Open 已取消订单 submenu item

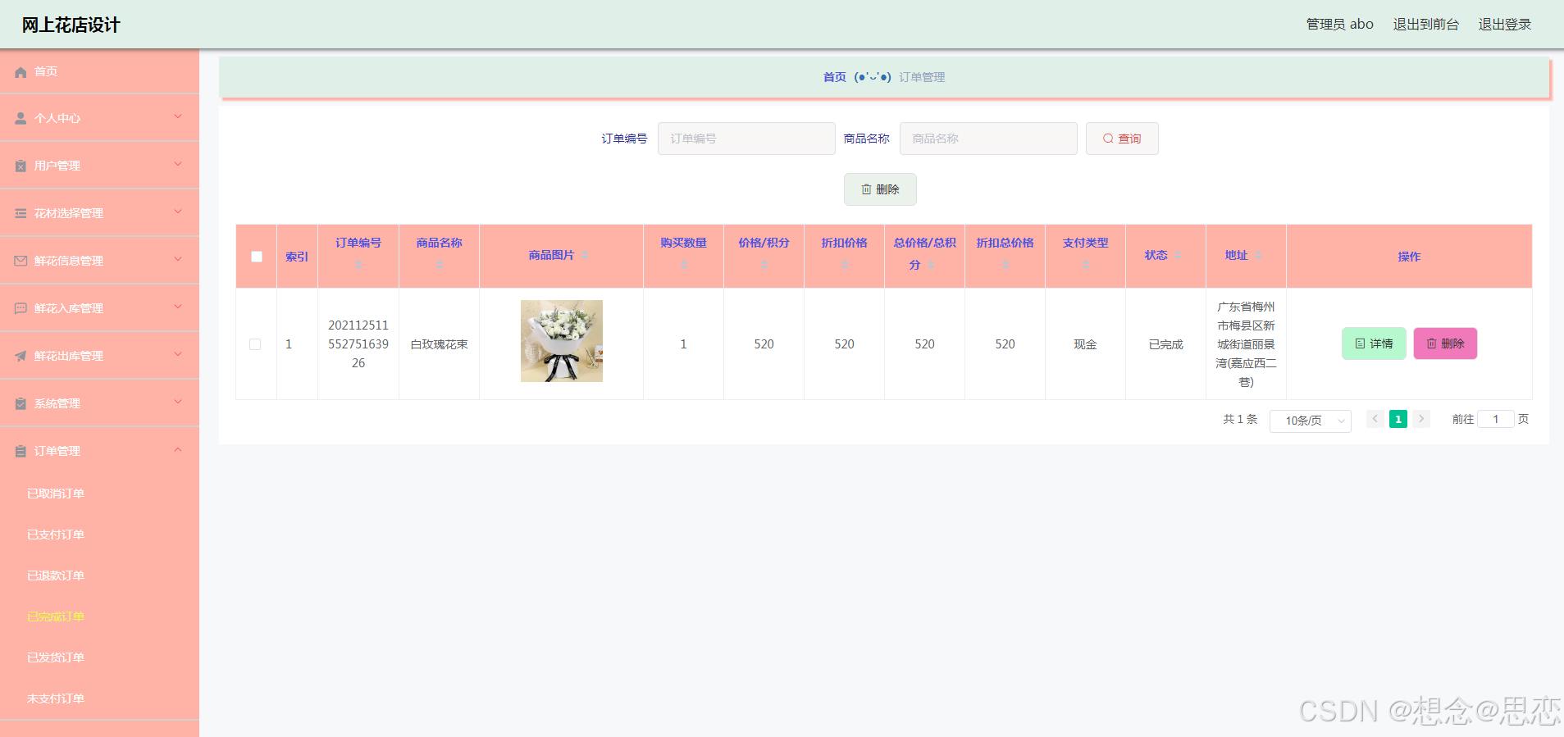tap(56, 494)
